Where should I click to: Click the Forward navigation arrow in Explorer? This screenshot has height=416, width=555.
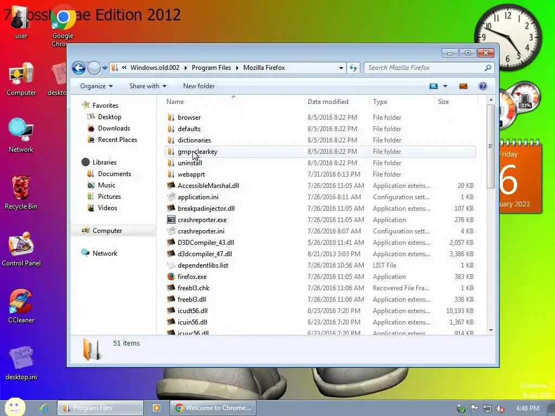click(x=94, y=68)
